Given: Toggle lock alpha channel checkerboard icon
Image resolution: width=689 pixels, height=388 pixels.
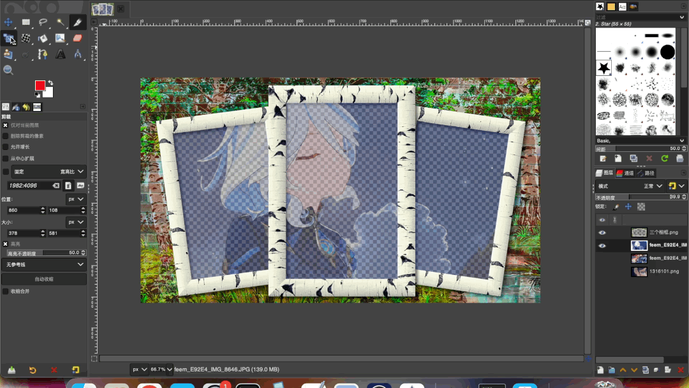Looking at the screenshot, I should (641, 207).
